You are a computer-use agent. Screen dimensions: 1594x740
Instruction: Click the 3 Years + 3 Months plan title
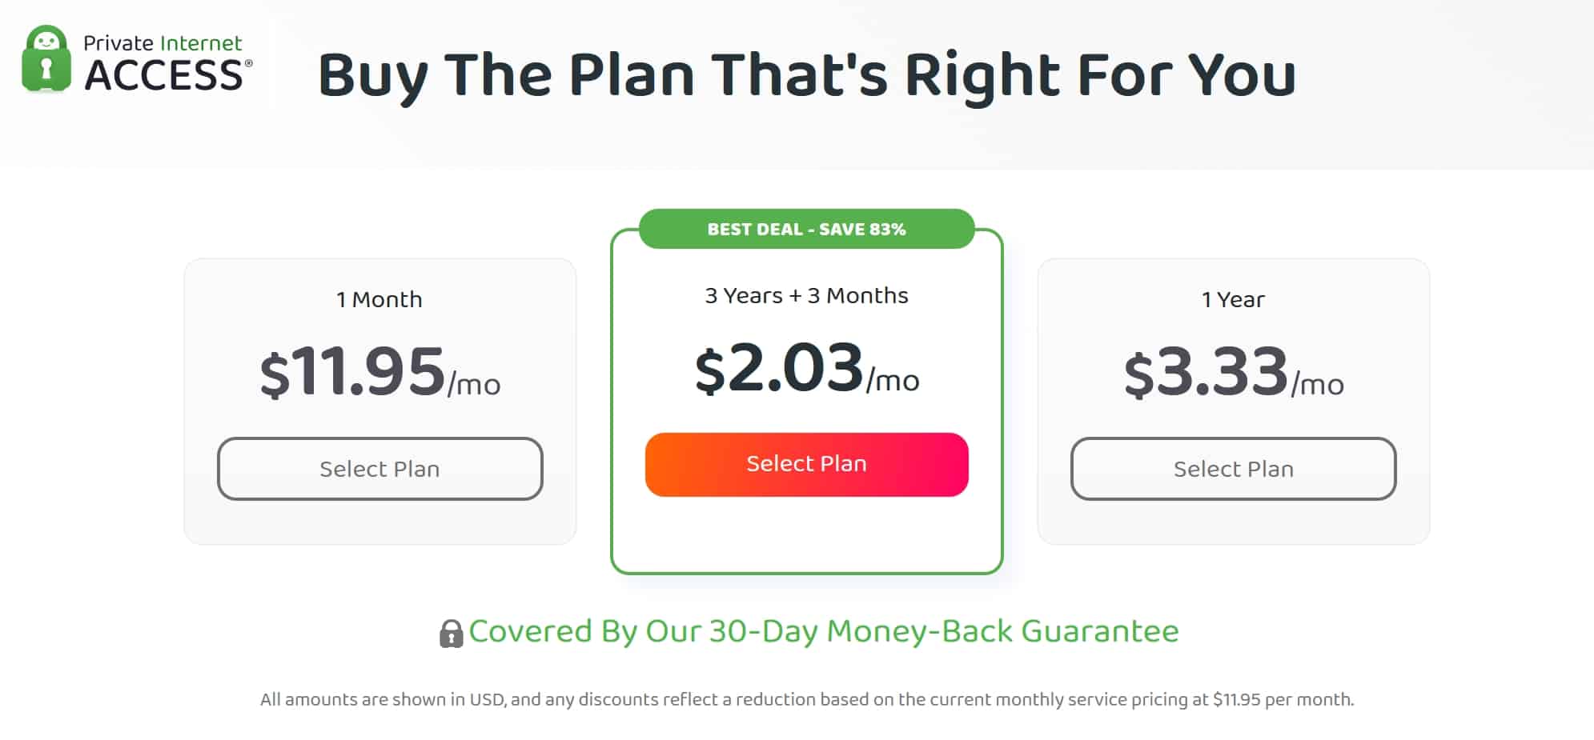[x=806, y=295]
